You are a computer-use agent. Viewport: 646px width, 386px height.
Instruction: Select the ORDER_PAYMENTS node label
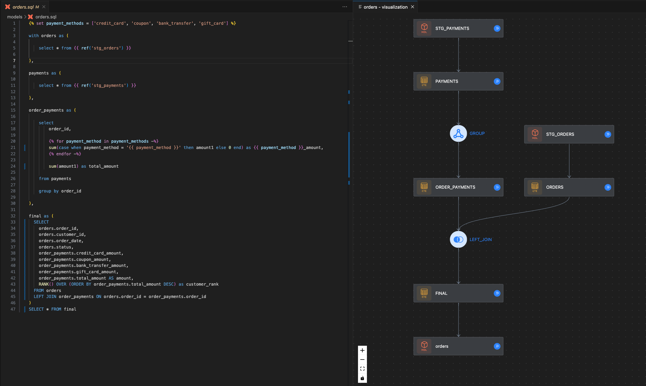pos(455,187)
